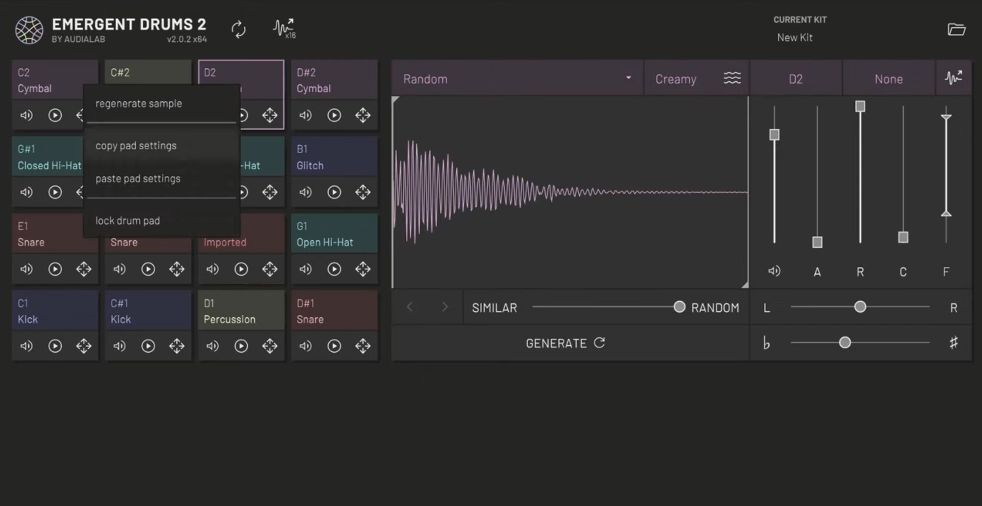Select regenerate sample from context menu

coord(162,103)
